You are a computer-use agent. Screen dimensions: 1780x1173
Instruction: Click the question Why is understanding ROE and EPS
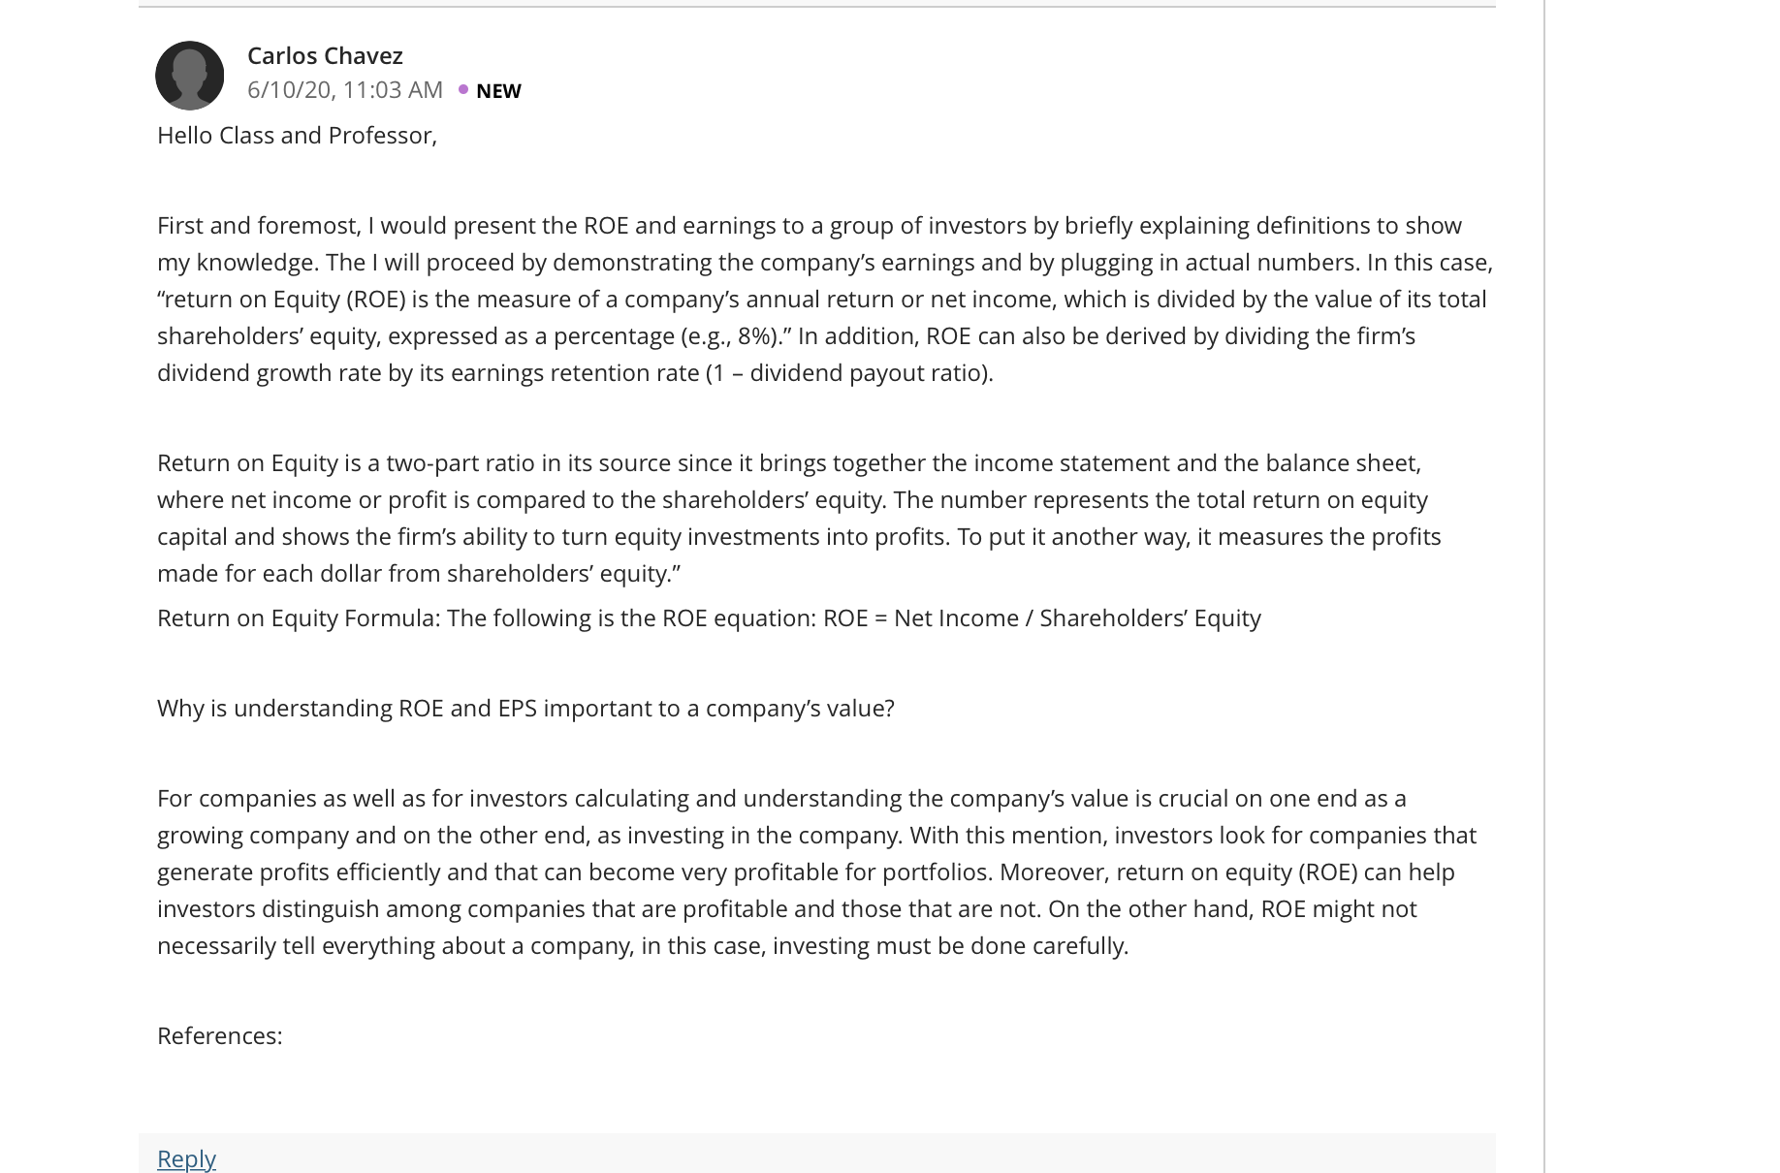click(525, 708)
